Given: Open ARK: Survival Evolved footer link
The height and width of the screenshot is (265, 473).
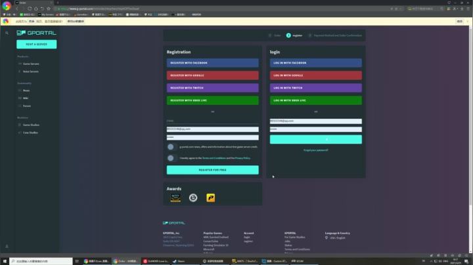Looking at the screenshot, I should (x=215, y=237).
